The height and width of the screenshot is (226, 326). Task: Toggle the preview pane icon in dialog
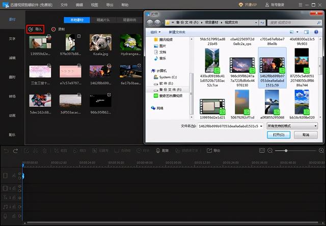coord(306,32)
